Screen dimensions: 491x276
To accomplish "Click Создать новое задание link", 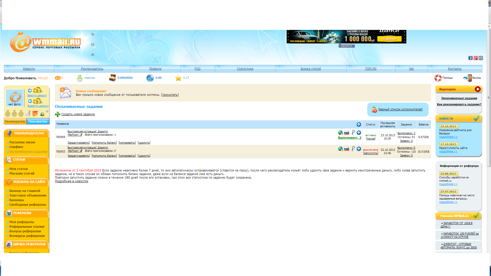I will point(78,114).
